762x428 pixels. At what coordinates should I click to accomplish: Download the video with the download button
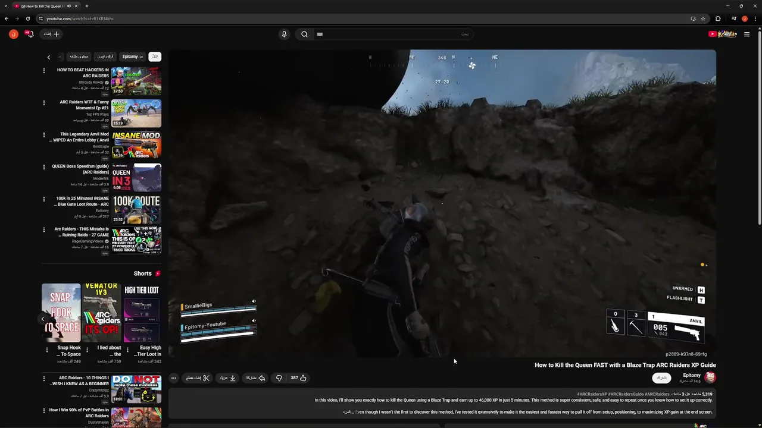(228, 377)
